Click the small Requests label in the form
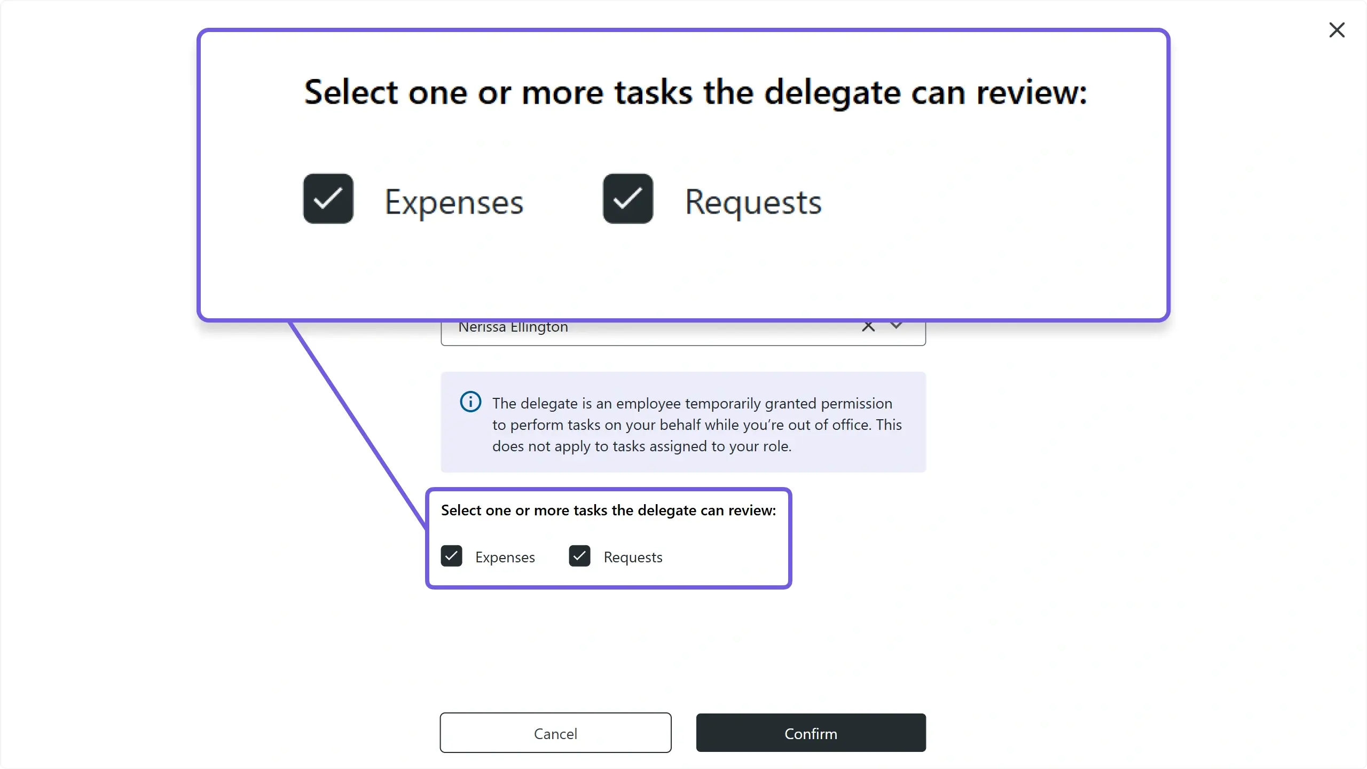Image resolution: width=1367 pixels, height=769 pixels. [x=633, y=557]
